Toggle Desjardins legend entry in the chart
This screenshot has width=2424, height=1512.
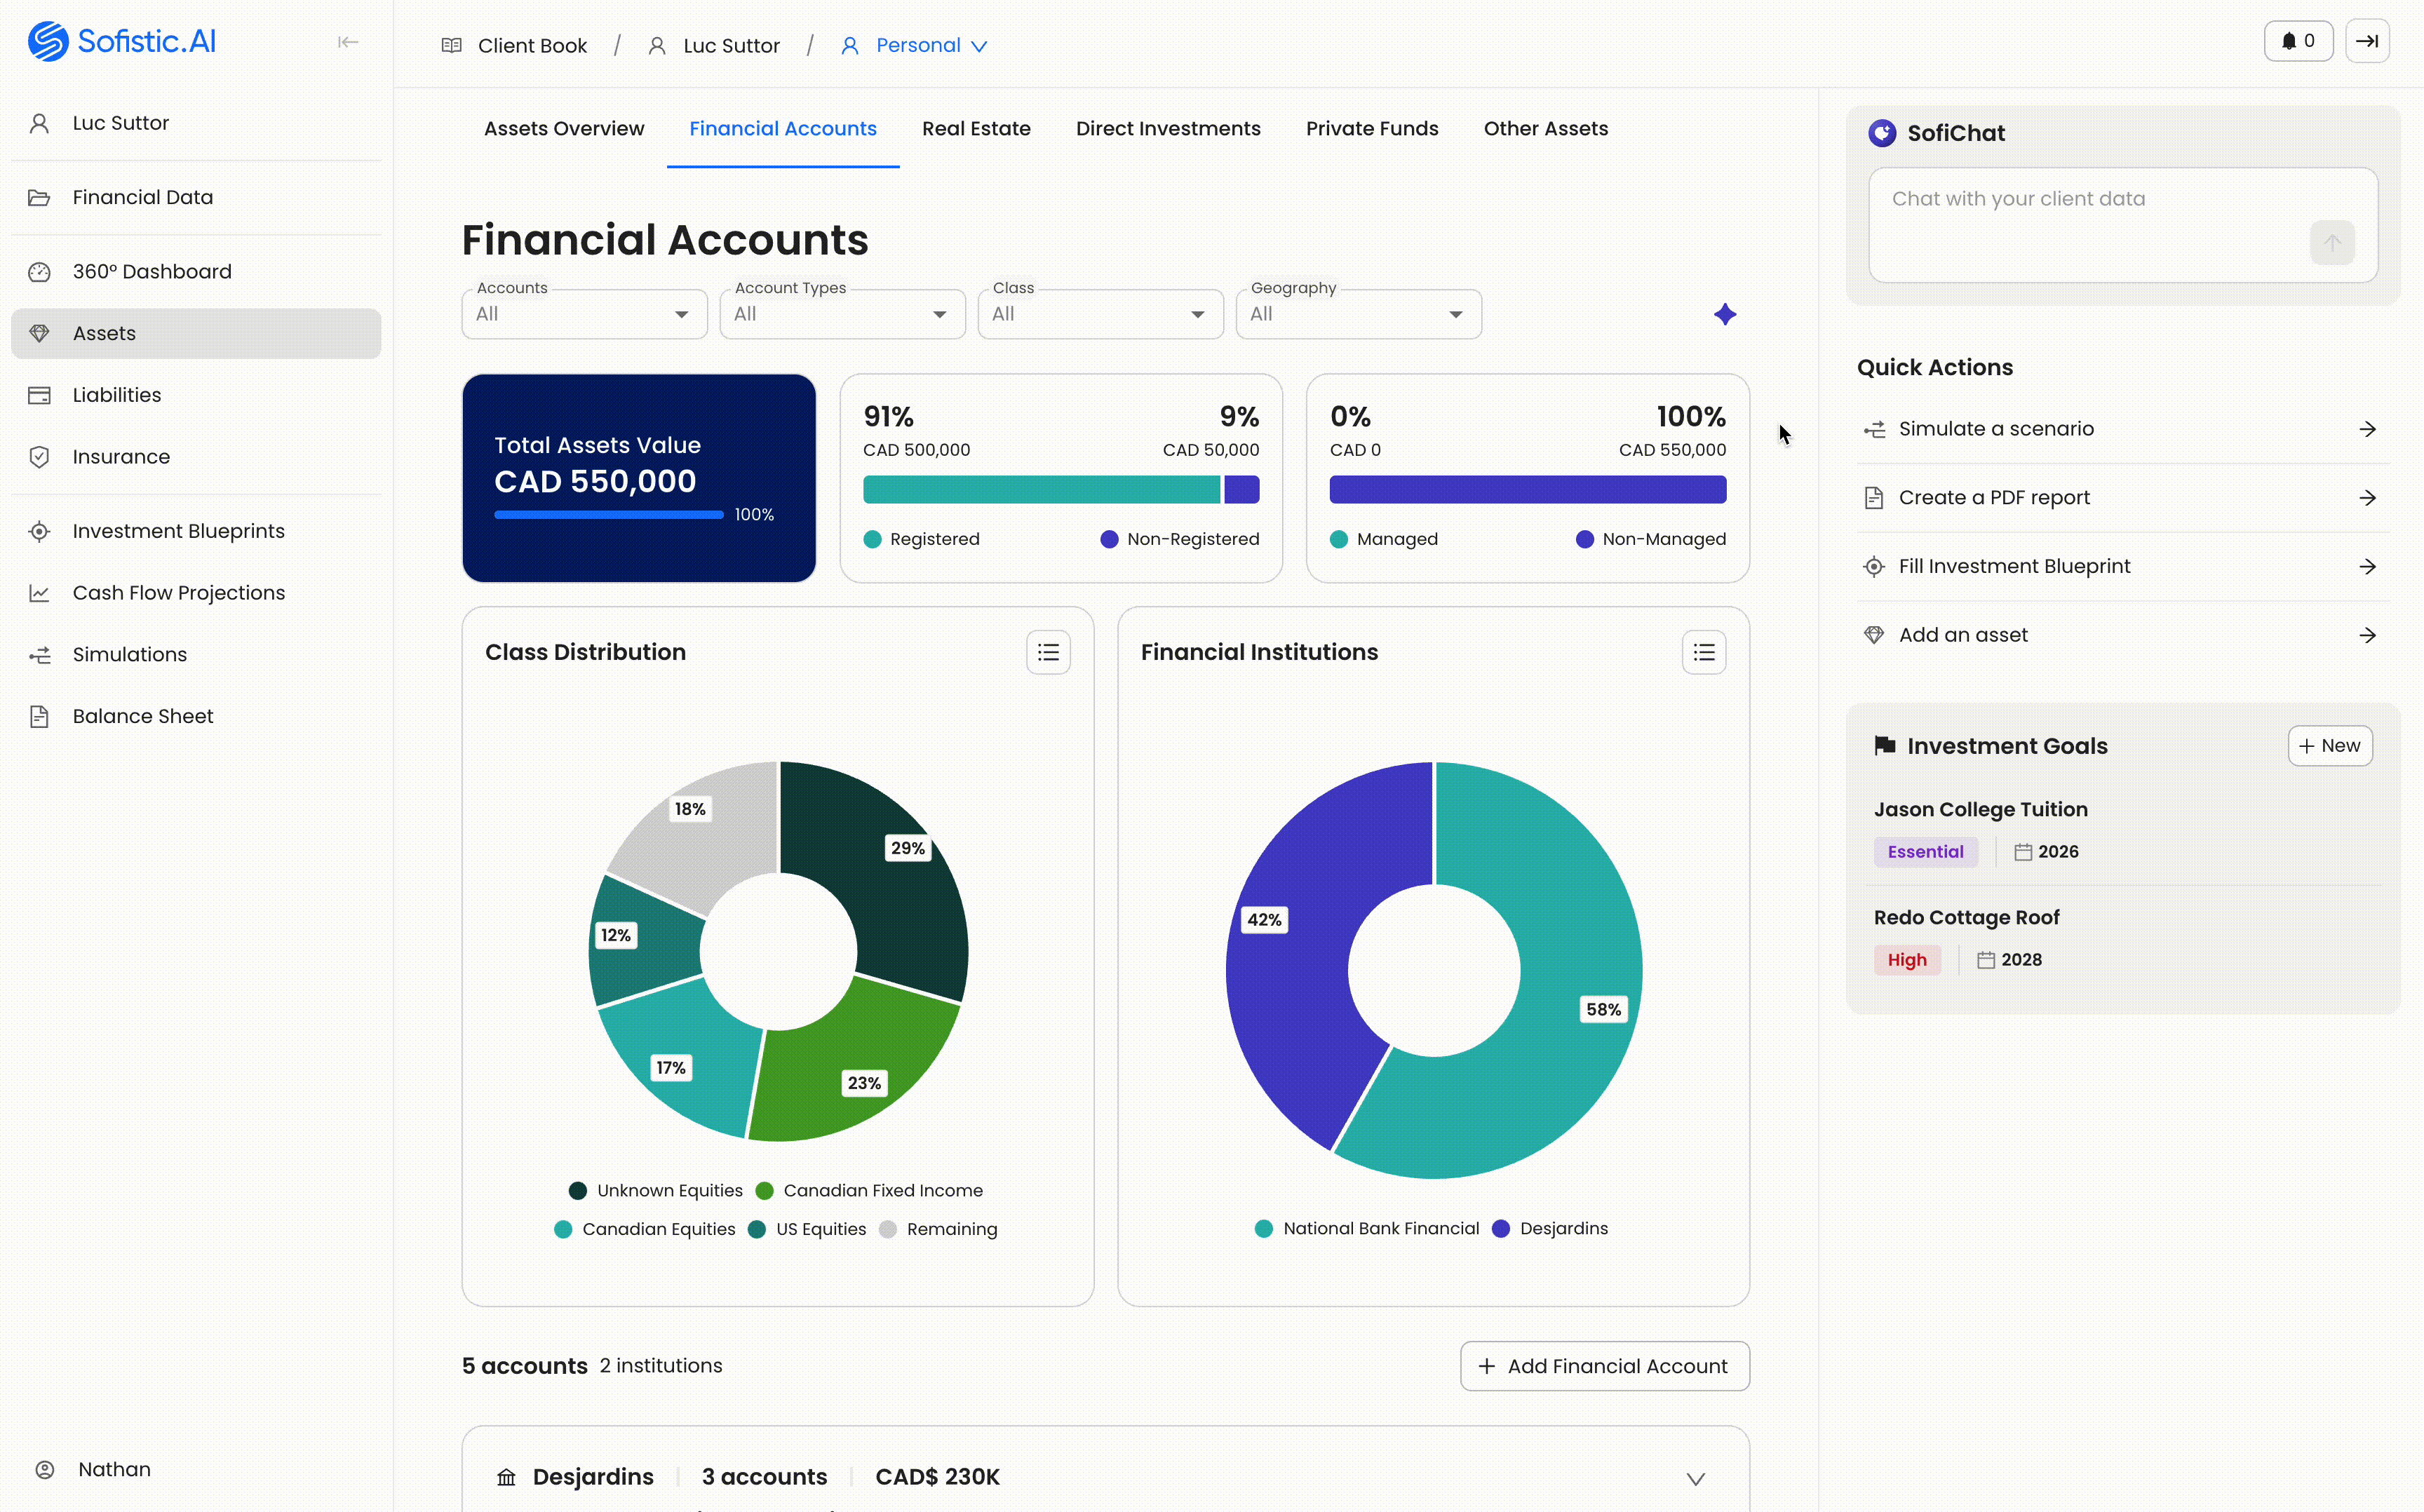(1563, 1228)
